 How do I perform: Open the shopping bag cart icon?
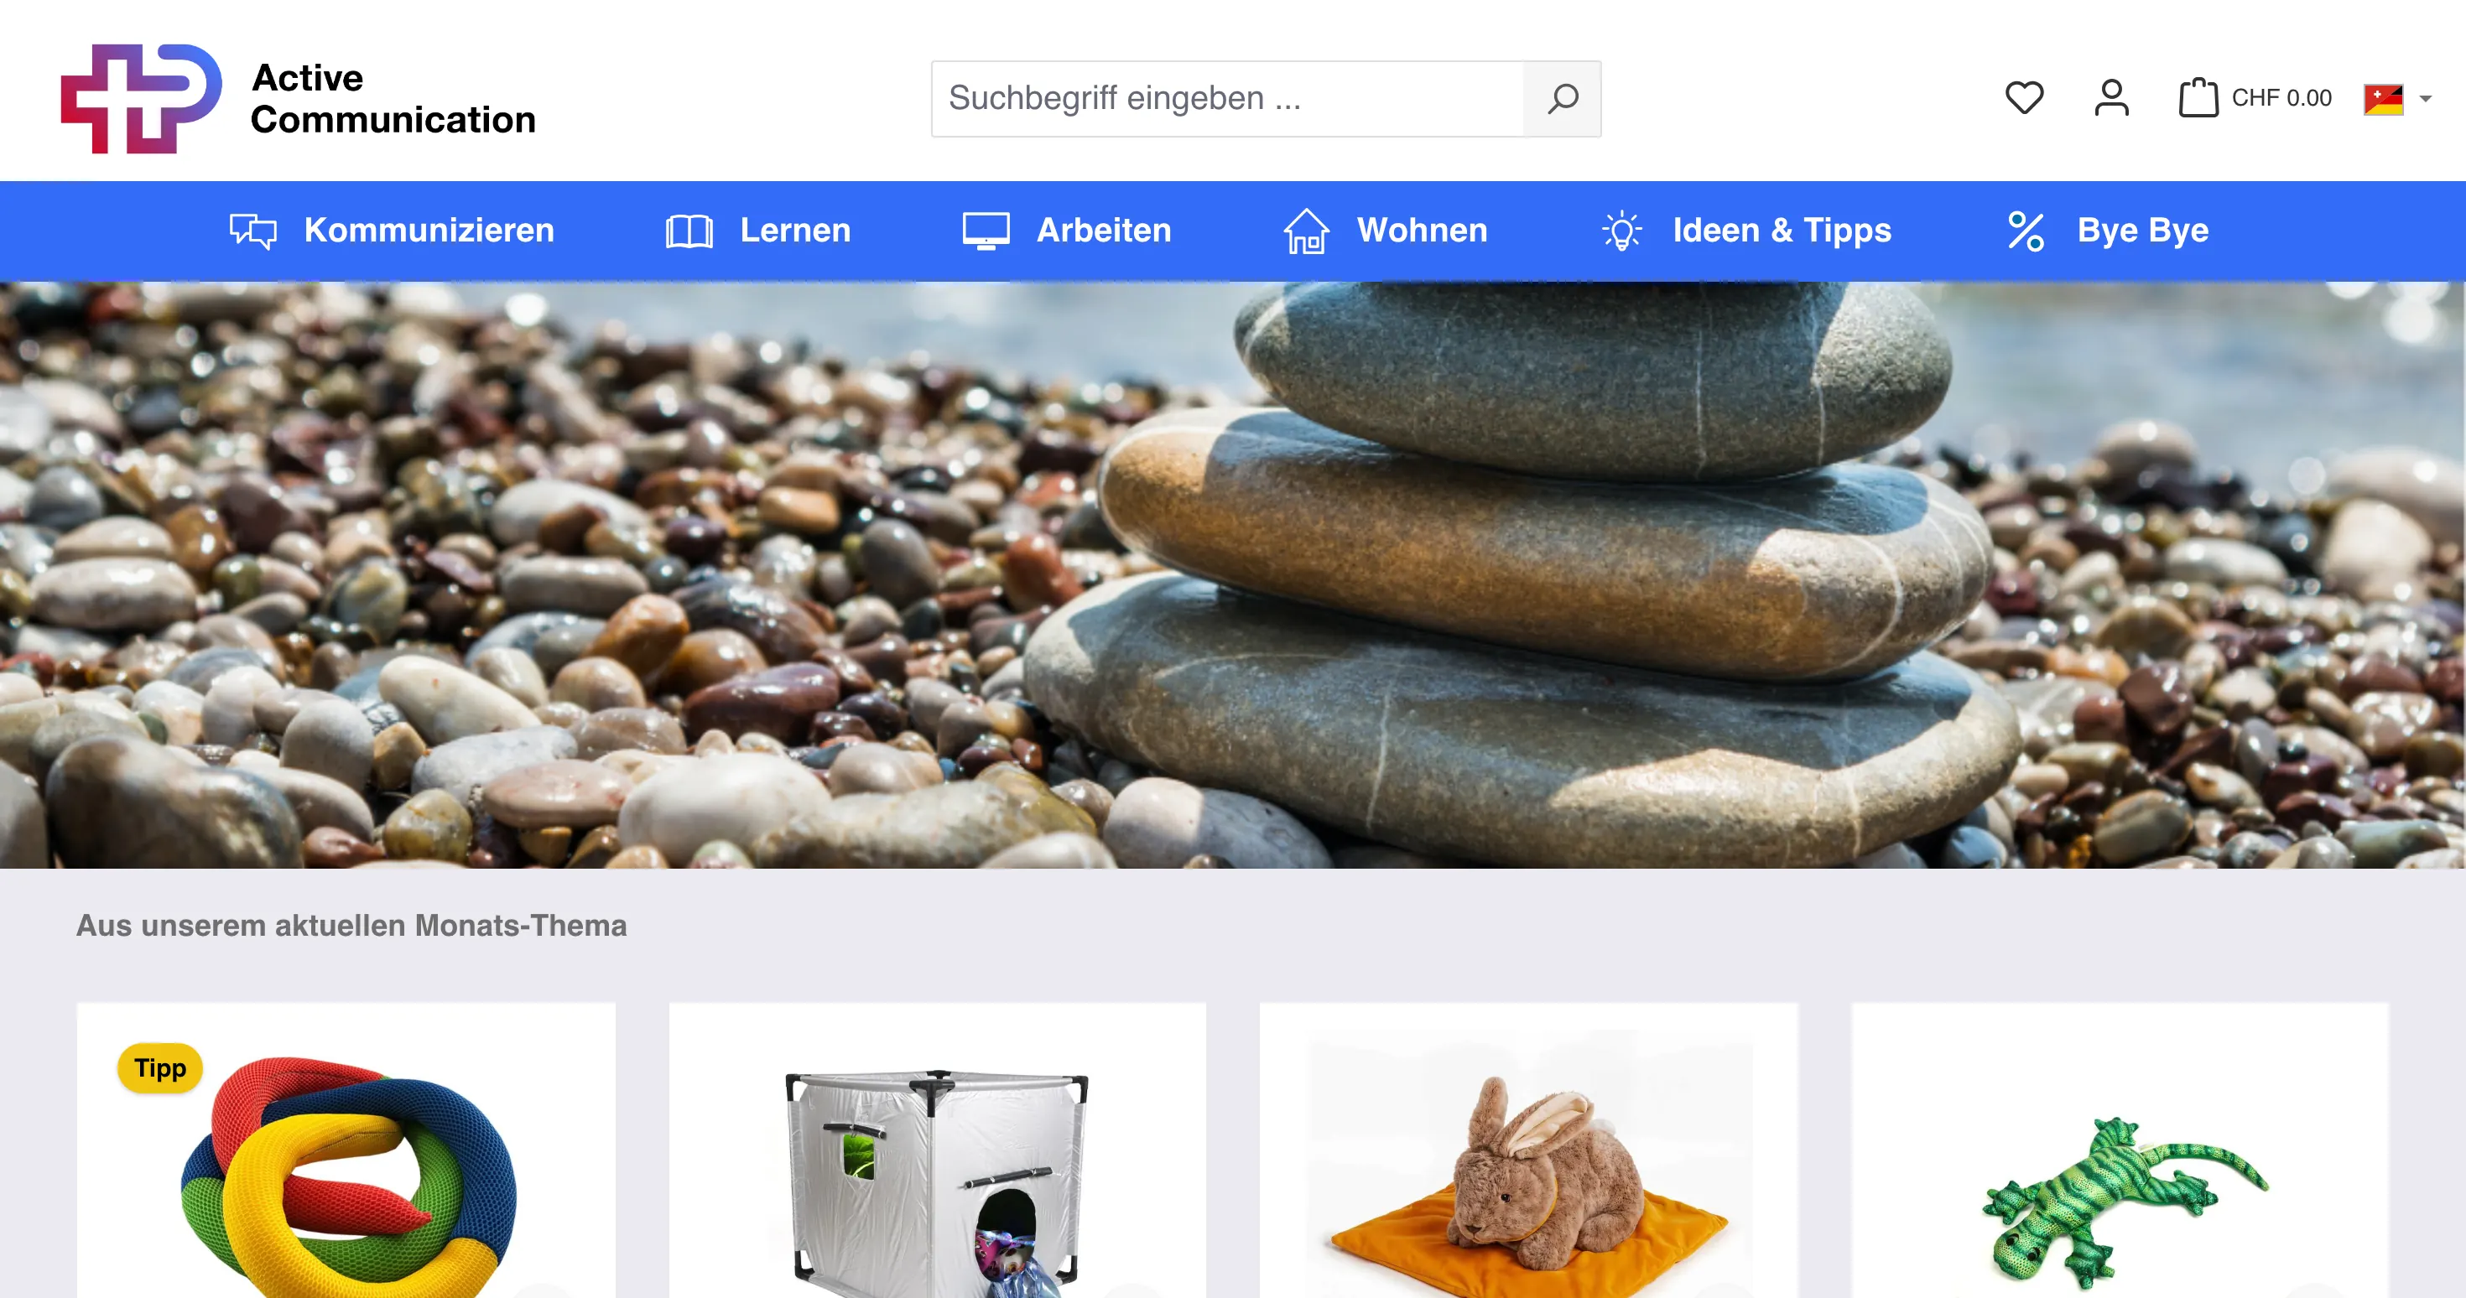point(2198,97)
